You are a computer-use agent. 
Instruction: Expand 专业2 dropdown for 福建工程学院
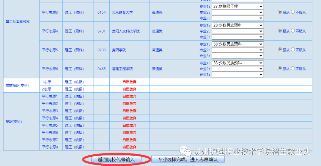pos(237,69)
